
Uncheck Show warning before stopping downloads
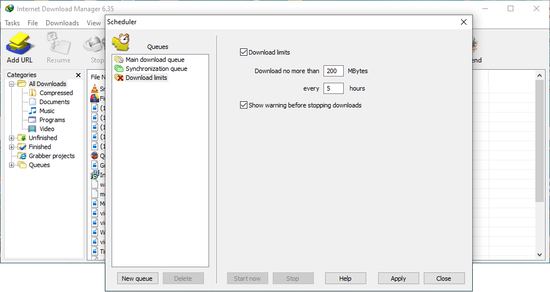click(243, 105)
